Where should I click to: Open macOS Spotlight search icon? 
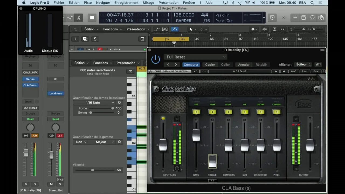(x=312, y=3)
